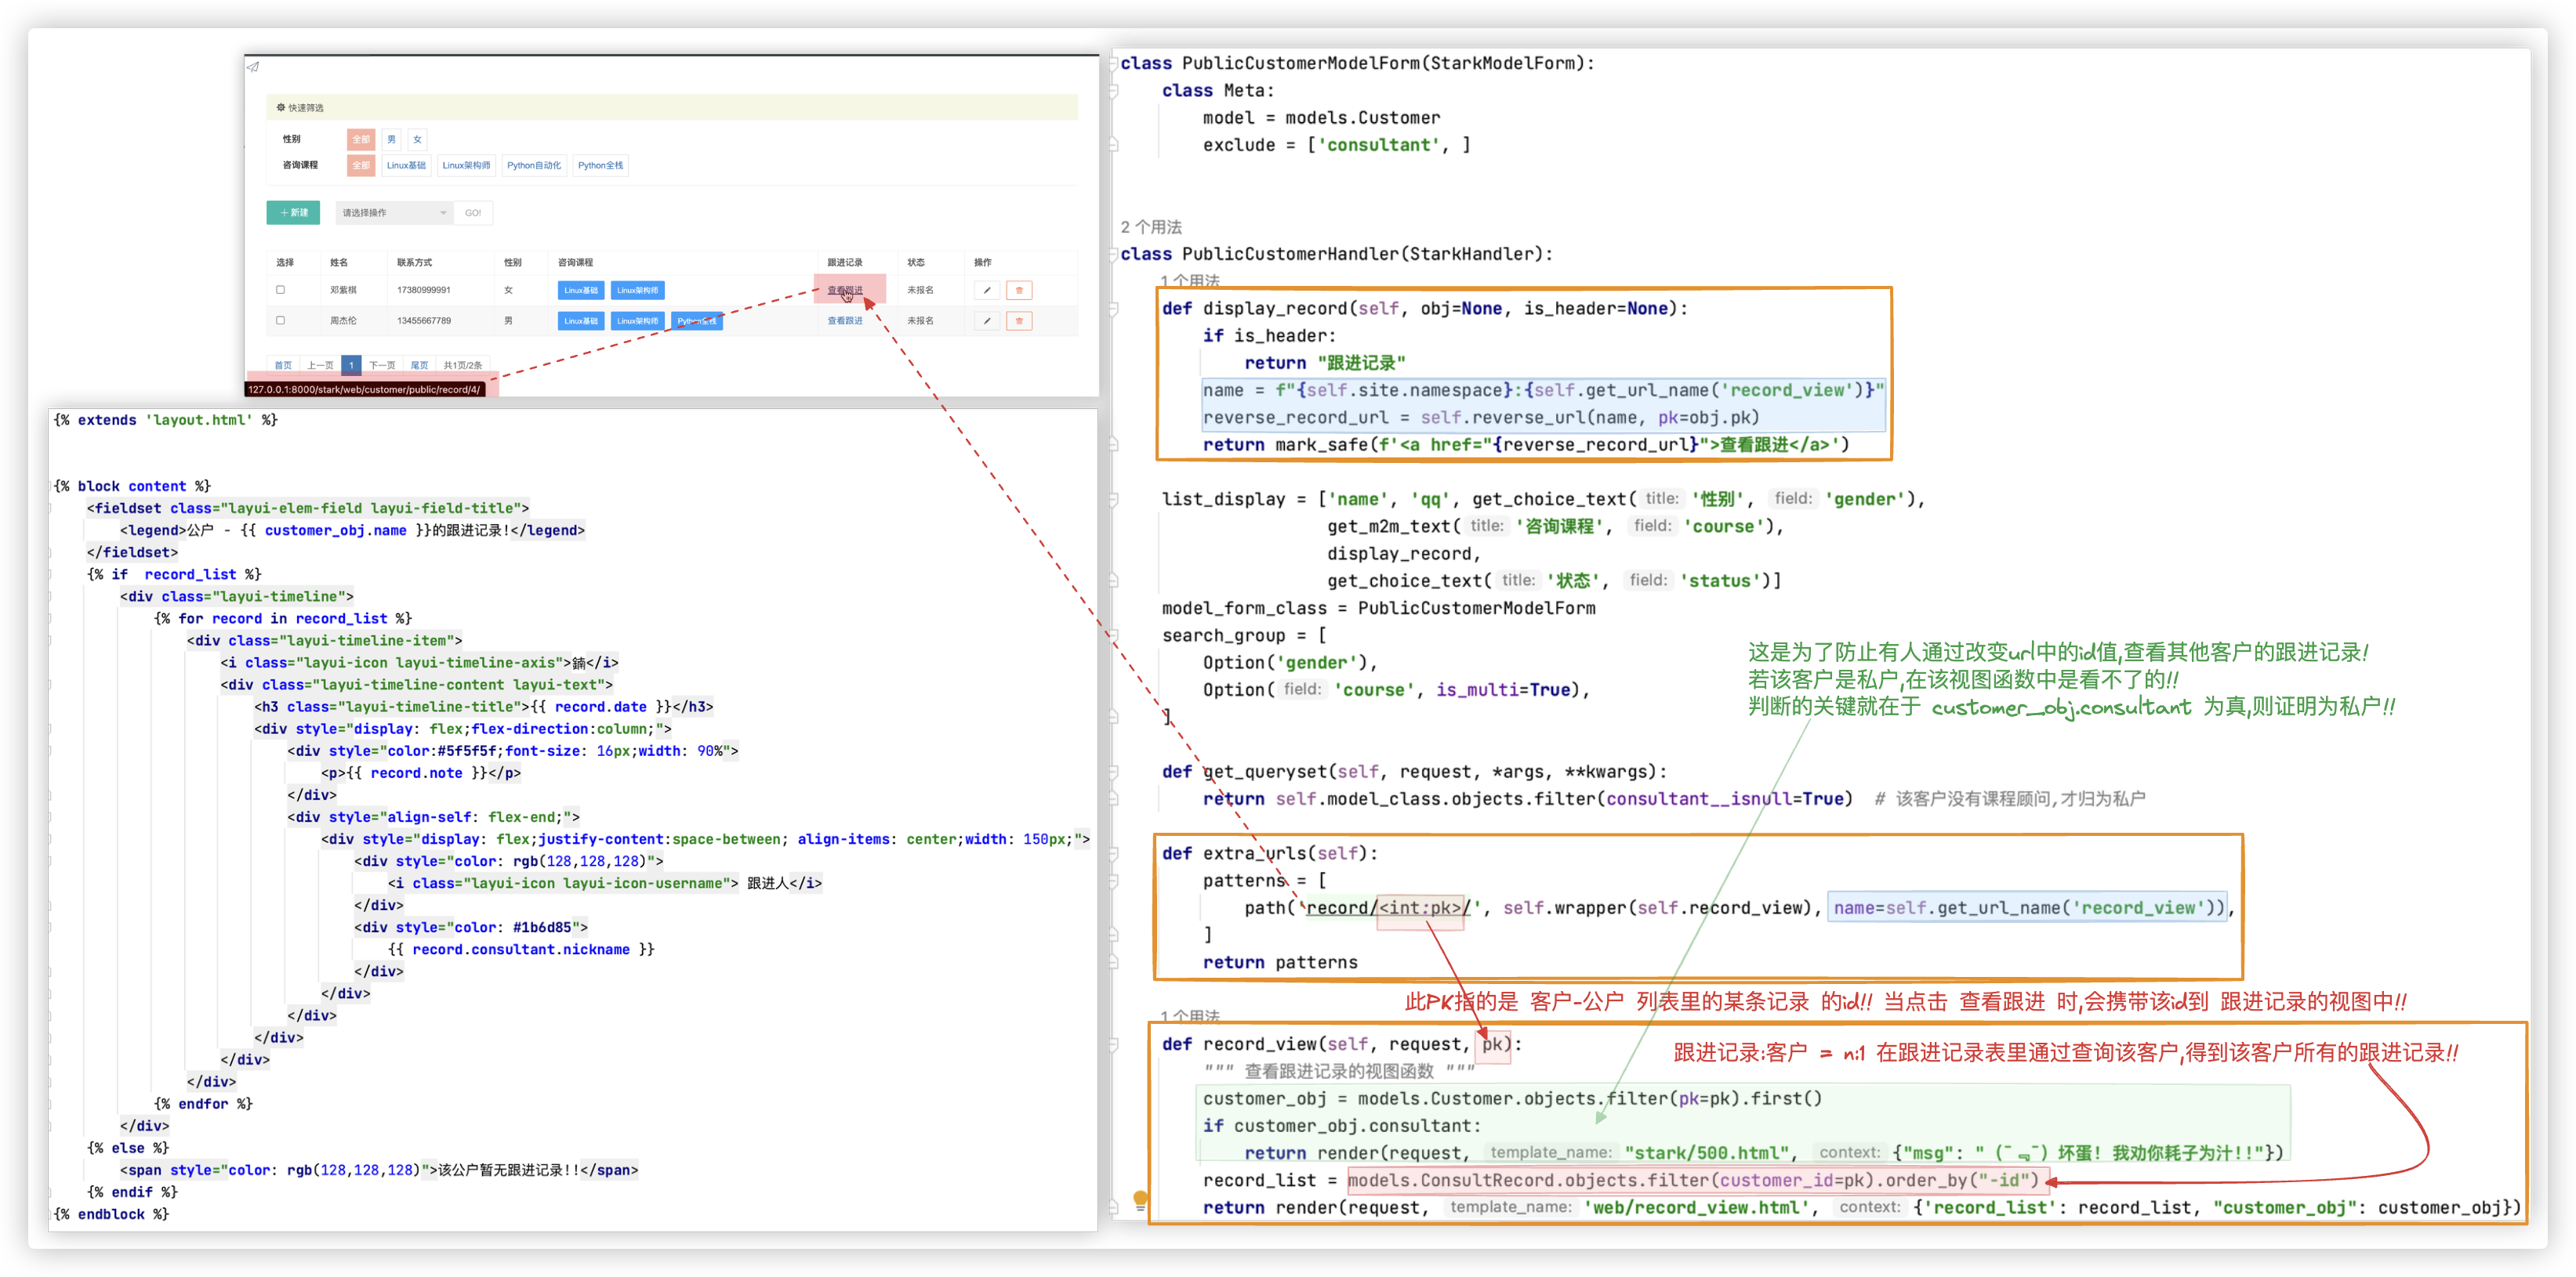Click the delete trash icon for 周杰伦
The height and width of the screenshot is (1277, 2576).
click(x=1019, y=320)
